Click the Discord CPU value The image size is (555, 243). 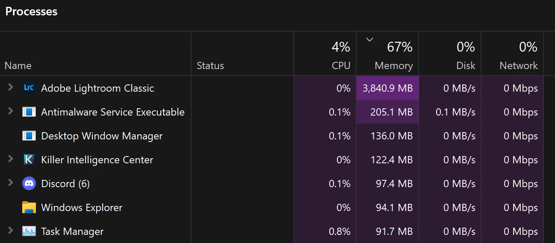tap(339, 184)
